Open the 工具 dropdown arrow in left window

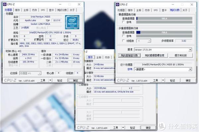click(x=50, y=80)
